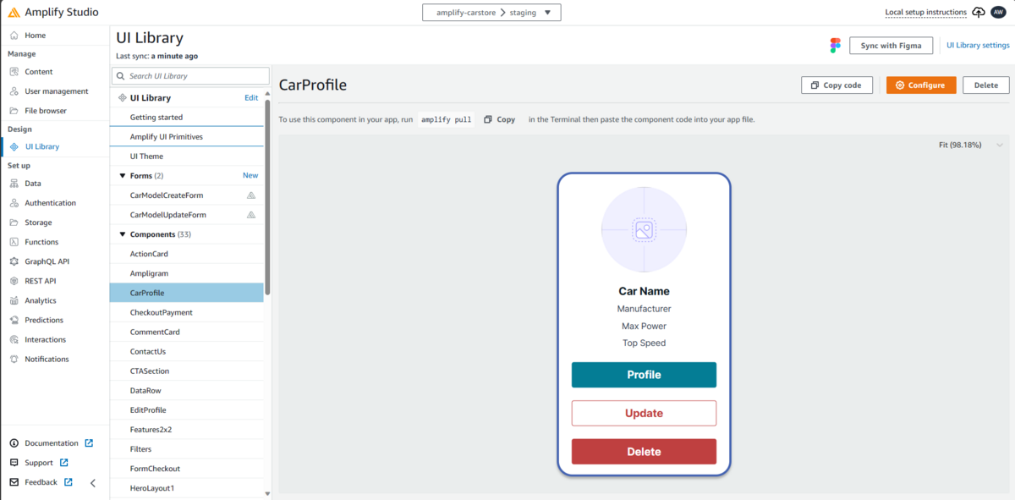Click the Copy code button
Screen dimensions: 1015x500
pyautogui.click(x=836, y=85)
